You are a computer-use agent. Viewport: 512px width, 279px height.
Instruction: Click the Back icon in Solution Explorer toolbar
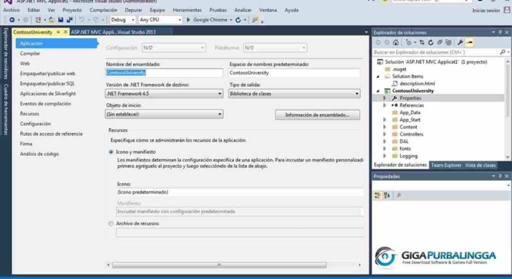pyautogui.click(x=378, y=42)
